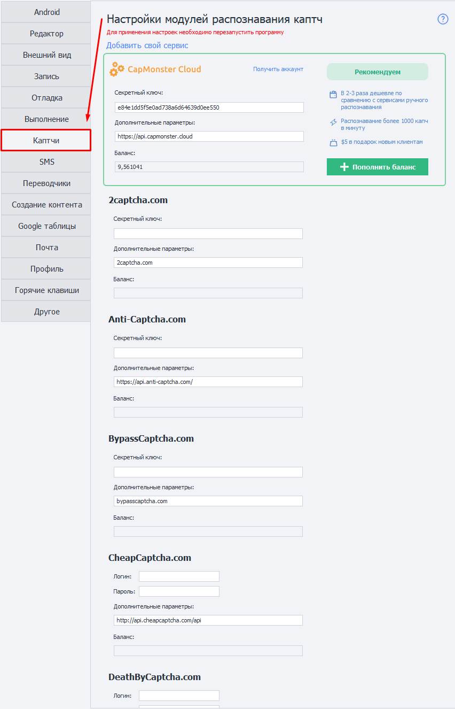Screen dimensions: 455x709
Task: Show the Google таблицы settings
Action: 46,226
